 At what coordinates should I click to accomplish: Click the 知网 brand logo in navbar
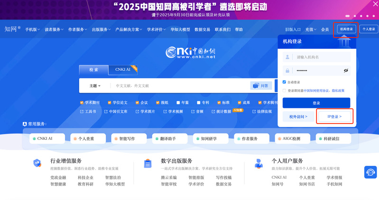pos(12,29)
